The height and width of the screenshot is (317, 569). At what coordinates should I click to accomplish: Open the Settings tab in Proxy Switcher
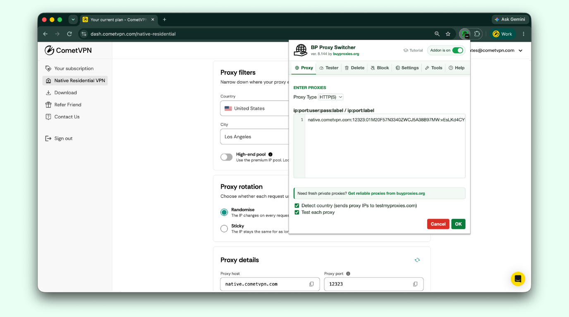[407, 68]
